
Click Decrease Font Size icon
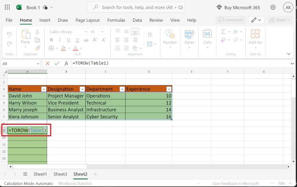104,40
